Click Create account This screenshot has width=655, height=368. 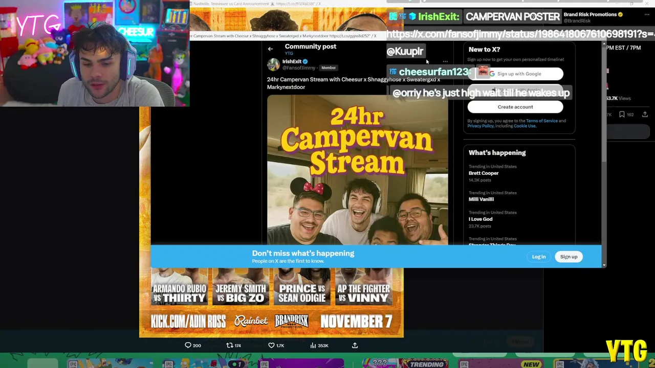click(x=515, y=107)
